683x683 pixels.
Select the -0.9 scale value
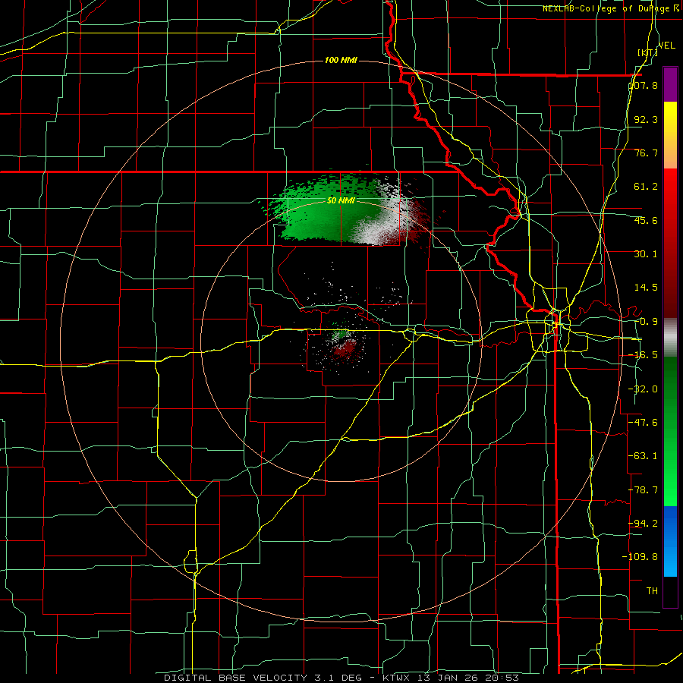click(x=646, y=322)
